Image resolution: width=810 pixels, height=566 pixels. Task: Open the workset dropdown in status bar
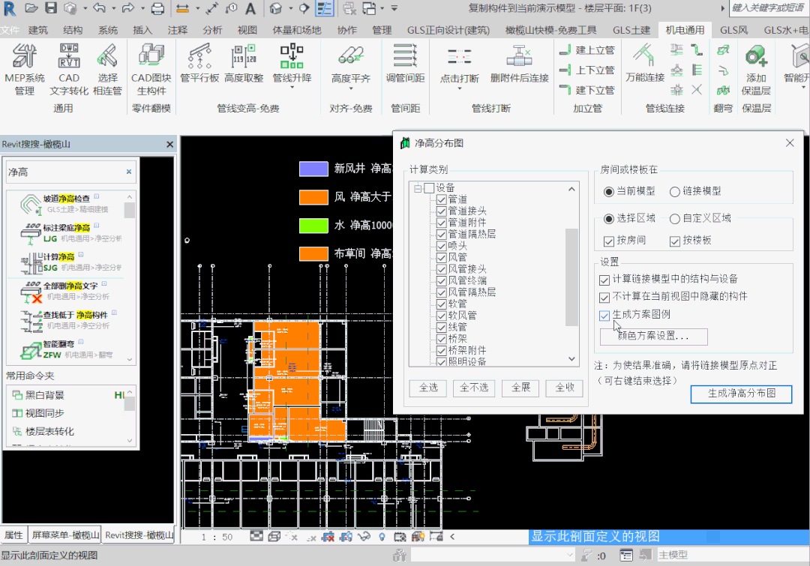point(570,556)
